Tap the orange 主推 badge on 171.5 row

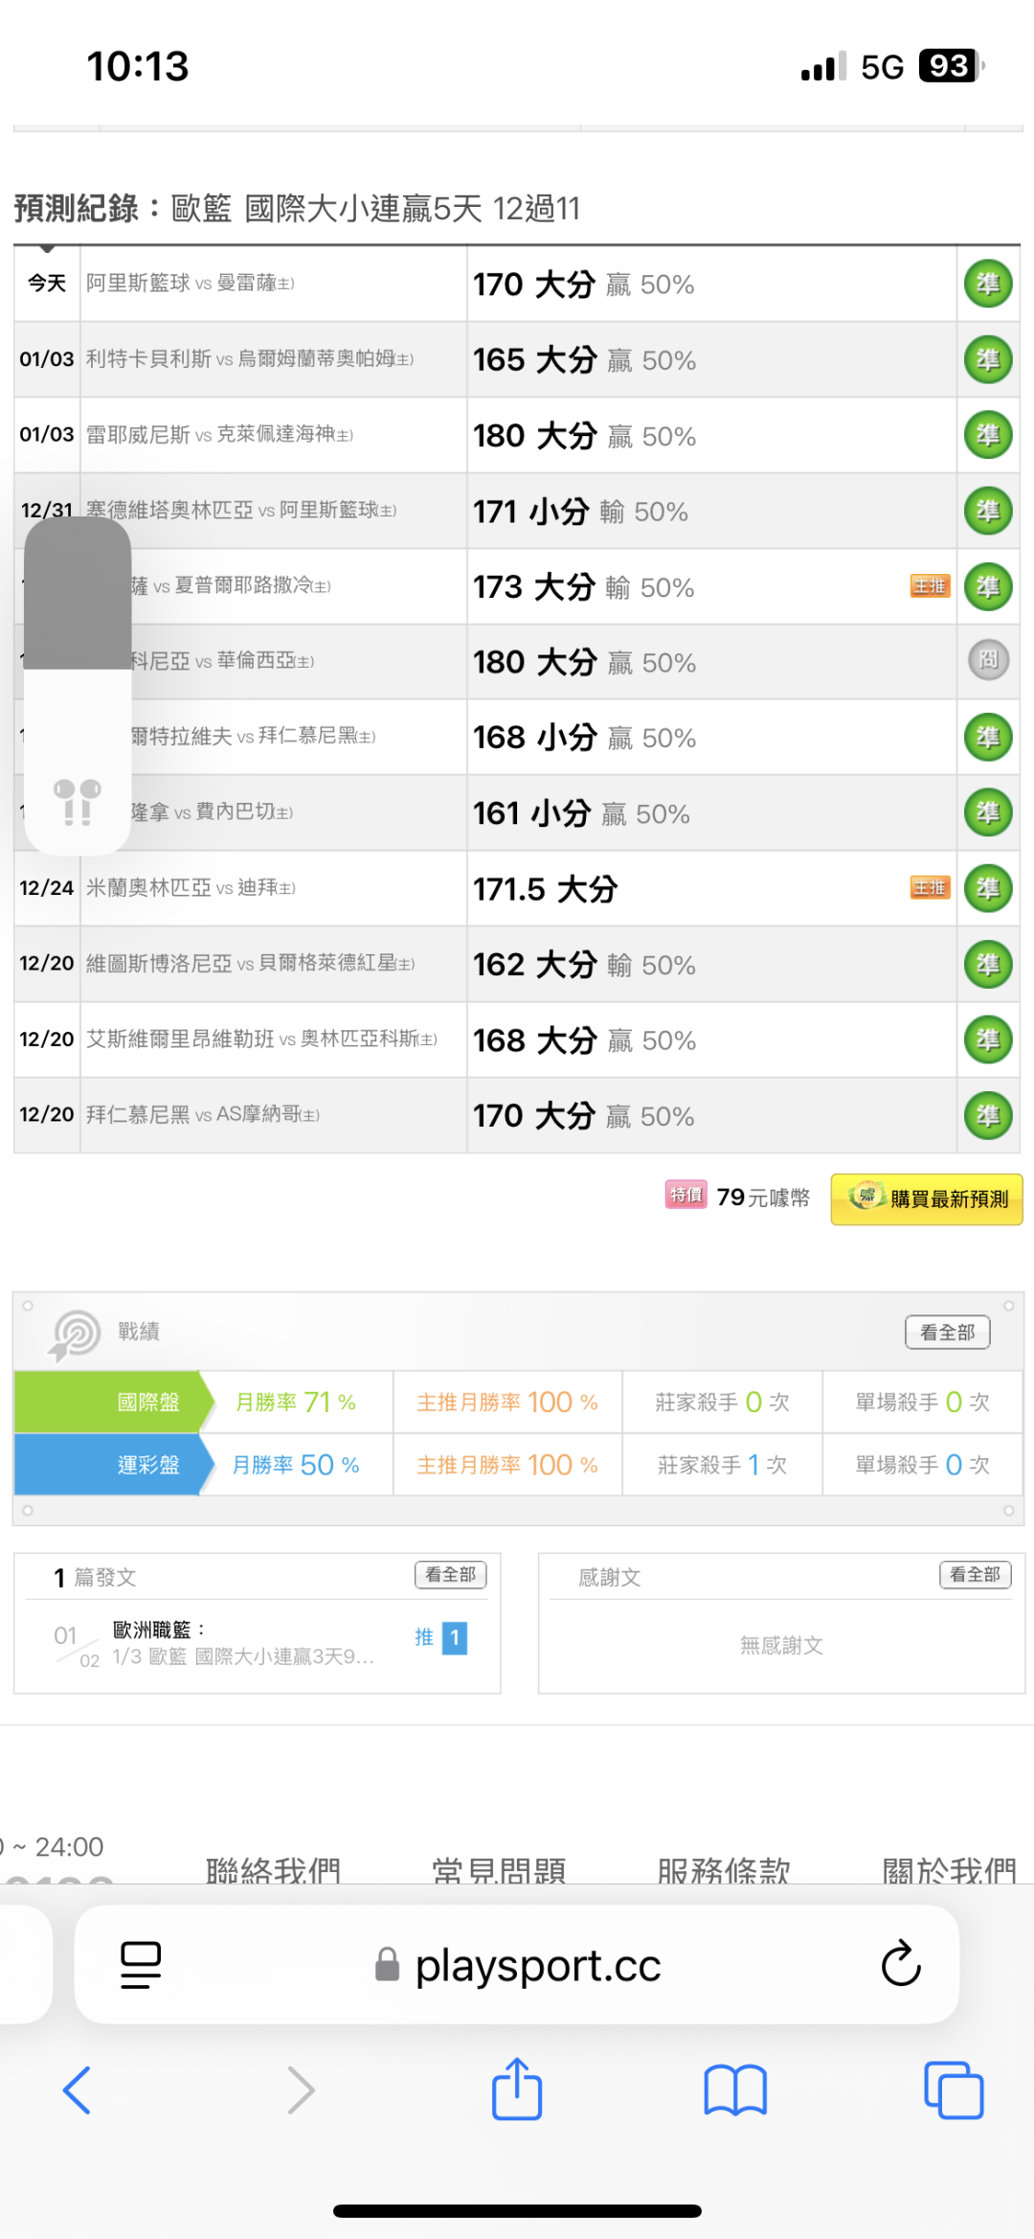(930, 888)
